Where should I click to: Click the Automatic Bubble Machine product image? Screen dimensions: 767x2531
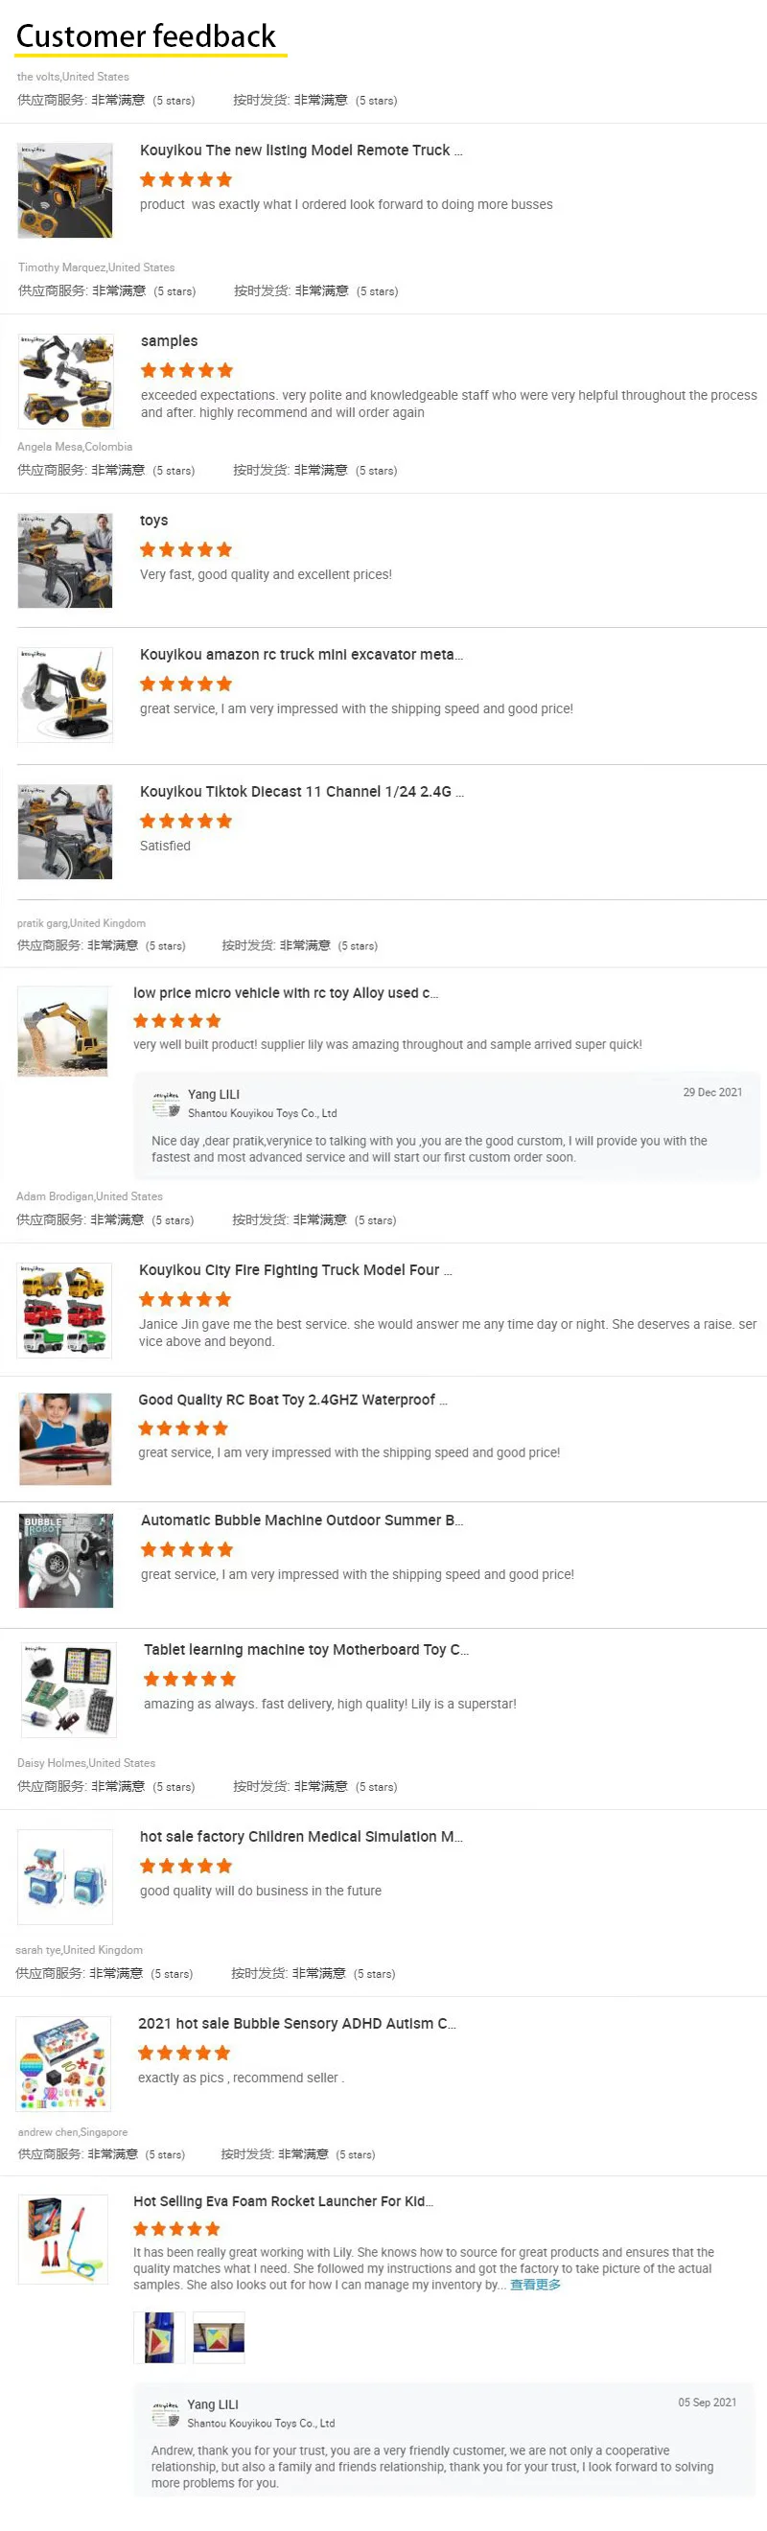[x=66, y=1560]
